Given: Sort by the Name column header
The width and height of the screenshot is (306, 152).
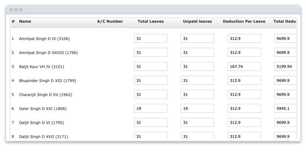Looking at the screenshot, I should [25, 21].
